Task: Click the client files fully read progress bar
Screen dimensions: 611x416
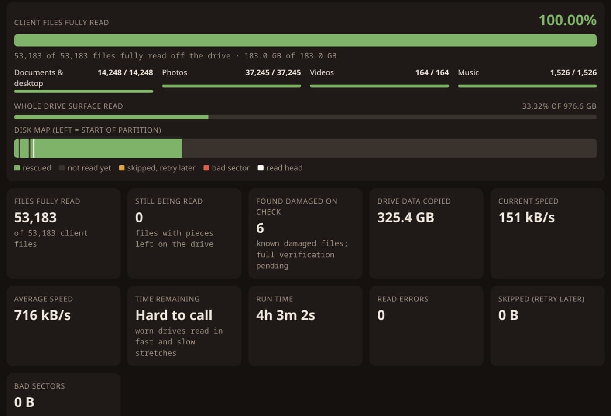Action: coord(305,40)
